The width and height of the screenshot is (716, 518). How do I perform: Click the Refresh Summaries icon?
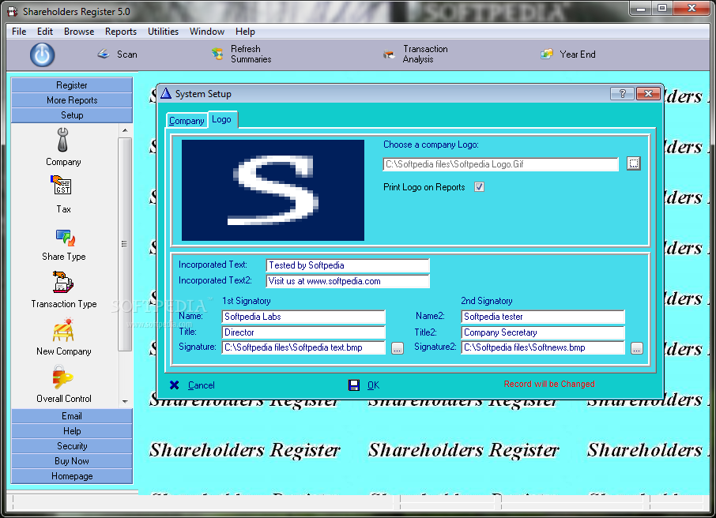217,54
